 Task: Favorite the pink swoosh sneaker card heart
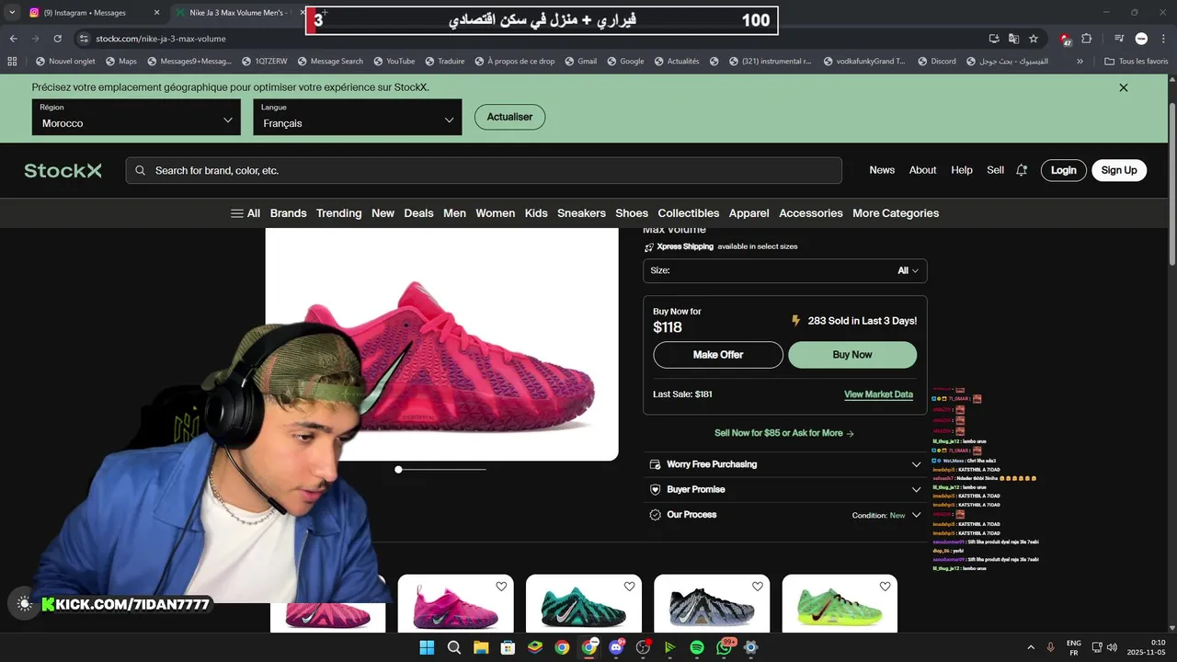pos(501,587)
